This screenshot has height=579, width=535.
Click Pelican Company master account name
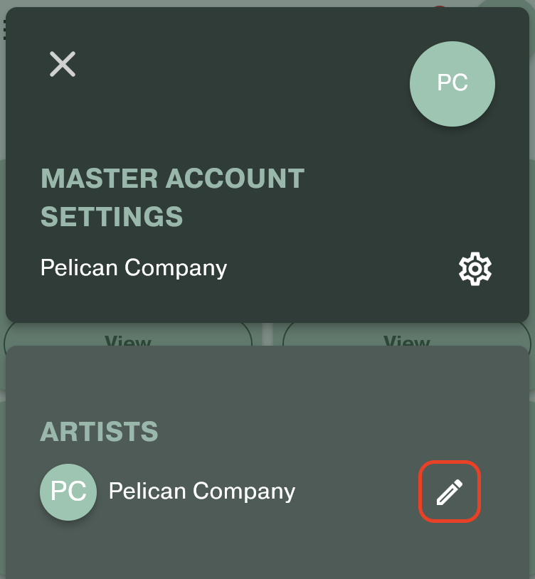pos(134,268)
